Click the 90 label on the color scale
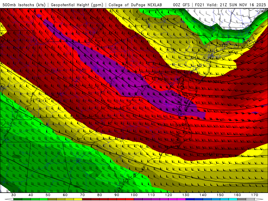This screenshot has width=268, height=201. (x=117, y=195)
